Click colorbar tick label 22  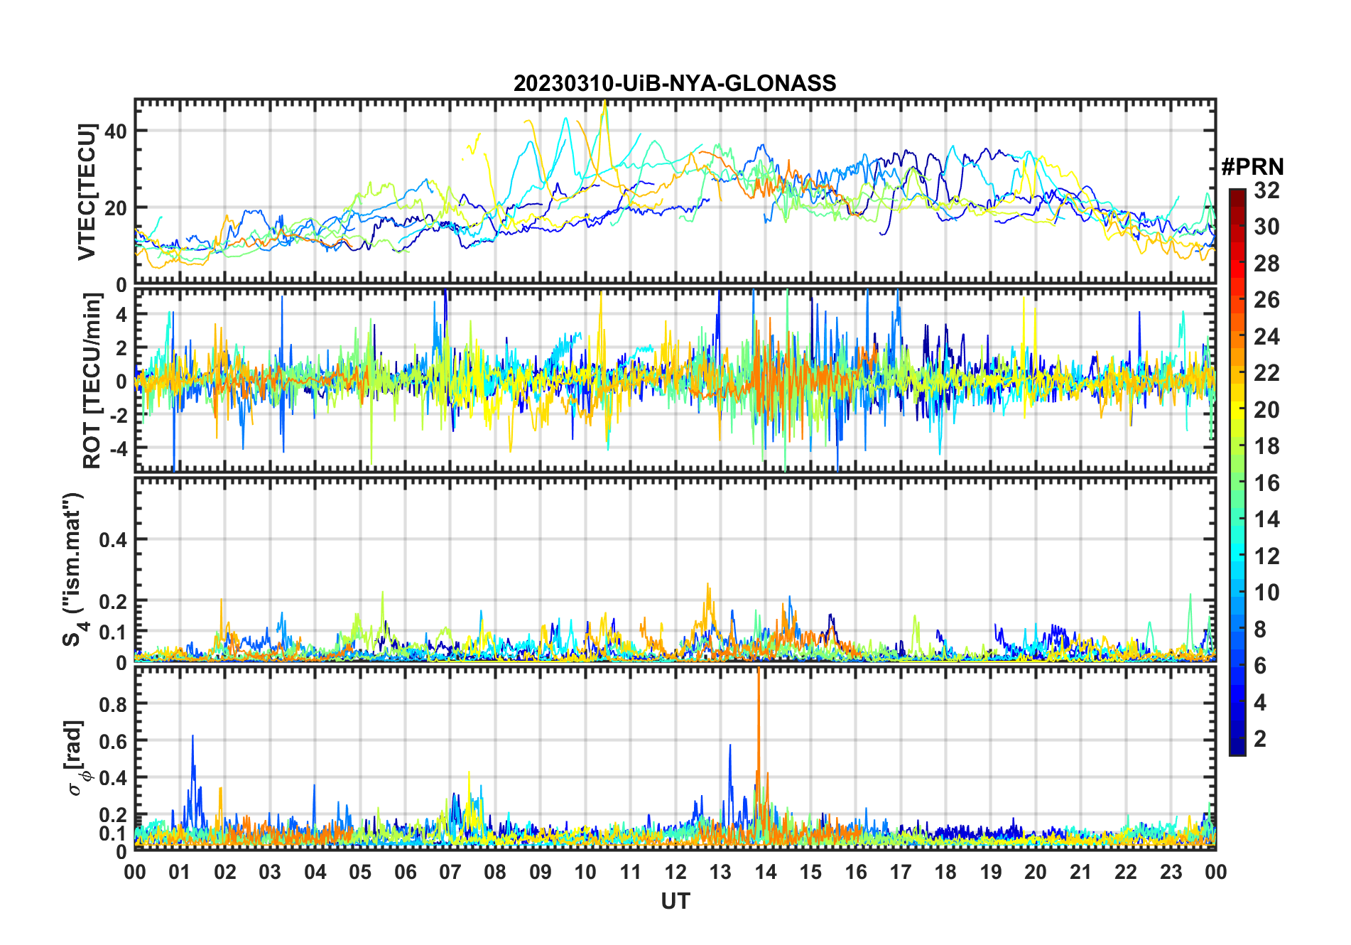[1266, 372]
